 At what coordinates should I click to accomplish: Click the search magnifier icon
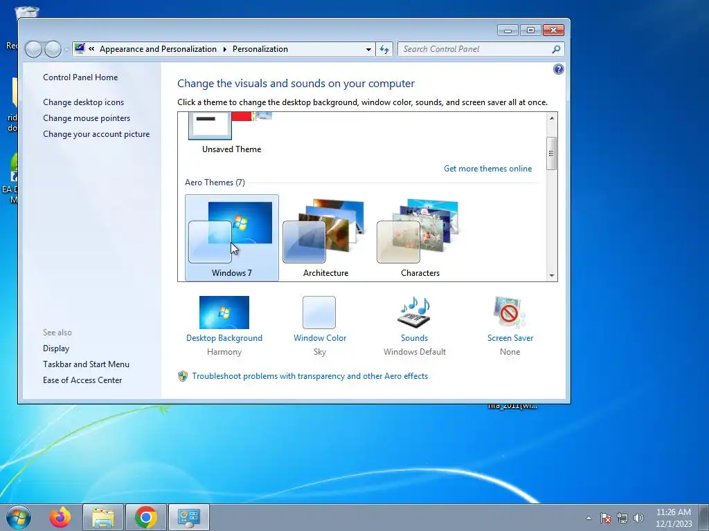coord(556,49)
